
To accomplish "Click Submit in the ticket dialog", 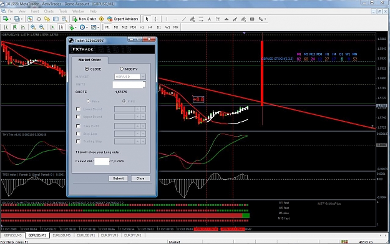I will click(118, 178).
